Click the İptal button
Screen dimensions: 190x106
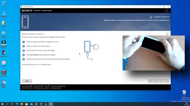click(27, 81)
